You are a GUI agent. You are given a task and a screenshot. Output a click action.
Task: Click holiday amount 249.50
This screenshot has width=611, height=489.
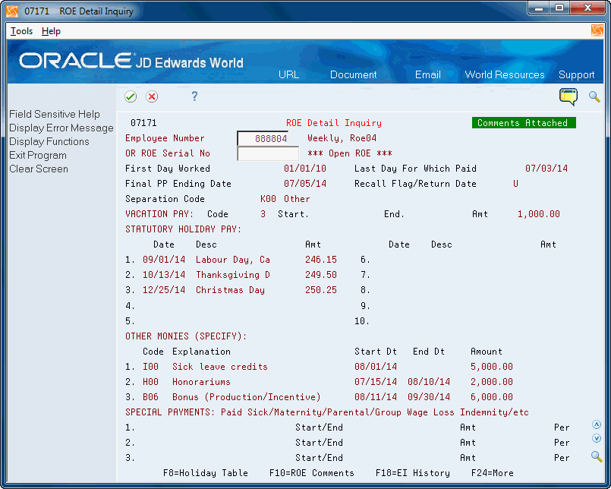pos(321,275)
